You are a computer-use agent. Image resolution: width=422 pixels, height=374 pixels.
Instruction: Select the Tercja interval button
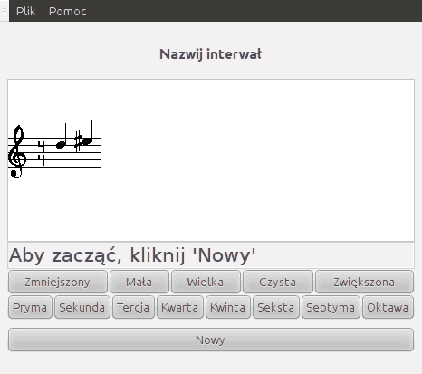point(133,307)
